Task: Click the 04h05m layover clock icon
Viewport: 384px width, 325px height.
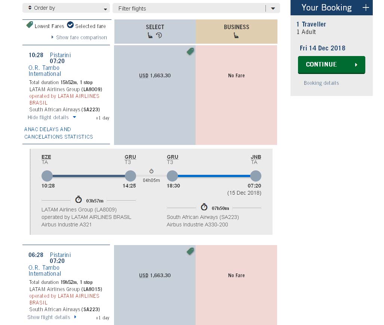Action: coord(151,171)
